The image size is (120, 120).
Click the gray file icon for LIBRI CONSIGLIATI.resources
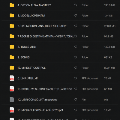point(12,99)
